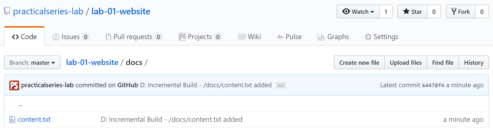Open the content.txt file link
The image size is (493, 130).
34,120
